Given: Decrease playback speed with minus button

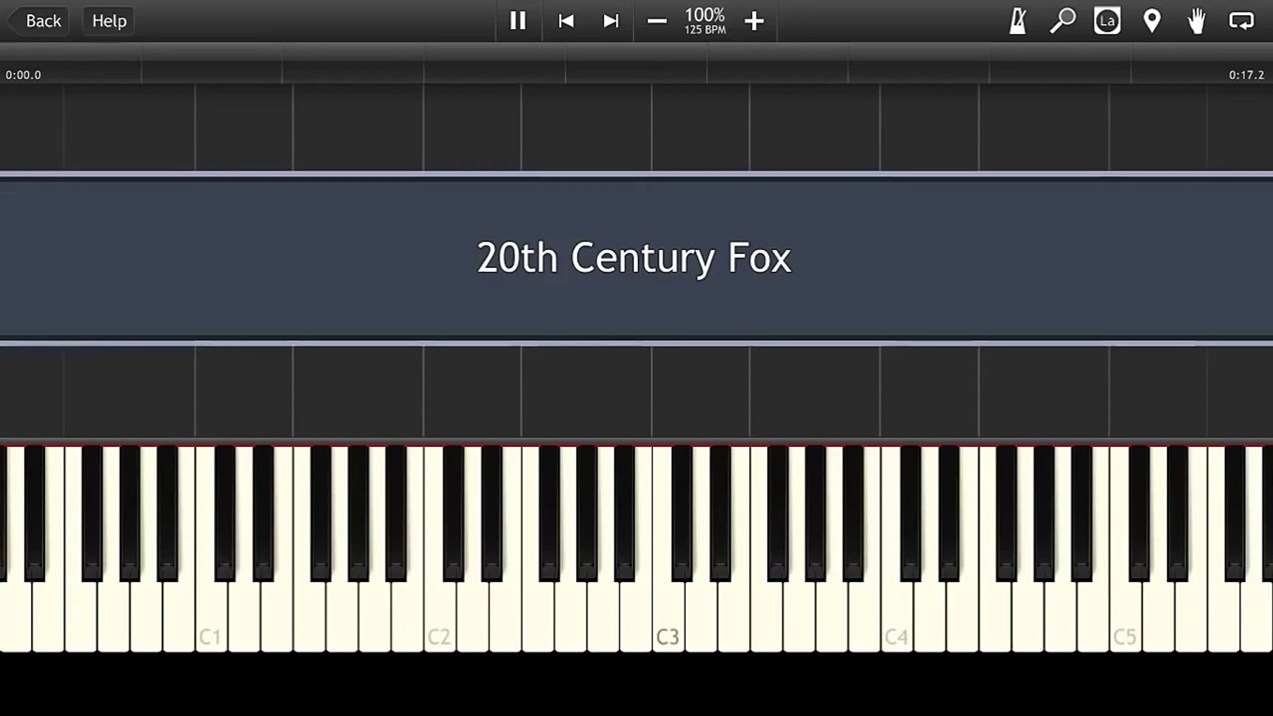Looking at the screenshot, I should (x=656, y=21).
